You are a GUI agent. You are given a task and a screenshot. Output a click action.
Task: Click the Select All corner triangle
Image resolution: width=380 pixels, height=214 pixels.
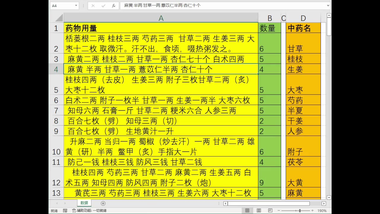[x=59, y=18]
